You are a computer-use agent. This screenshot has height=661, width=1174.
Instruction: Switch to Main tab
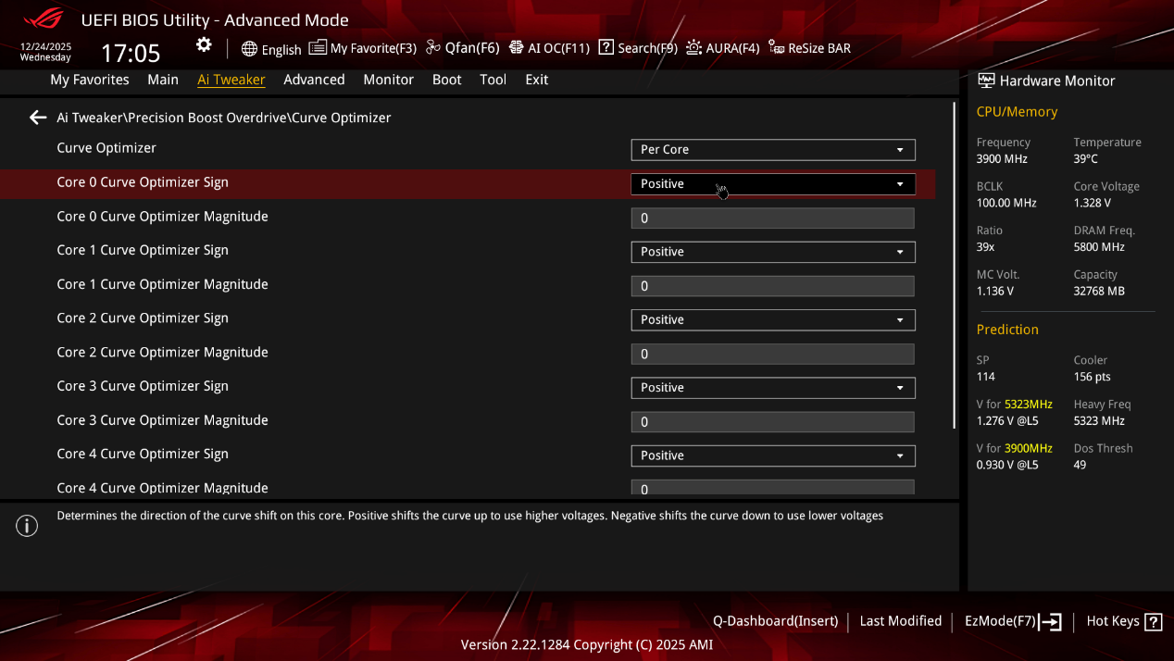[163, 80]
